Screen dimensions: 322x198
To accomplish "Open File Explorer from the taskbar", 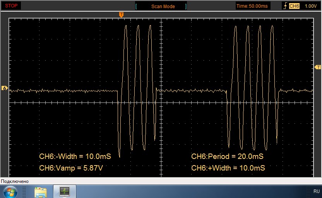I will (41, 191).
